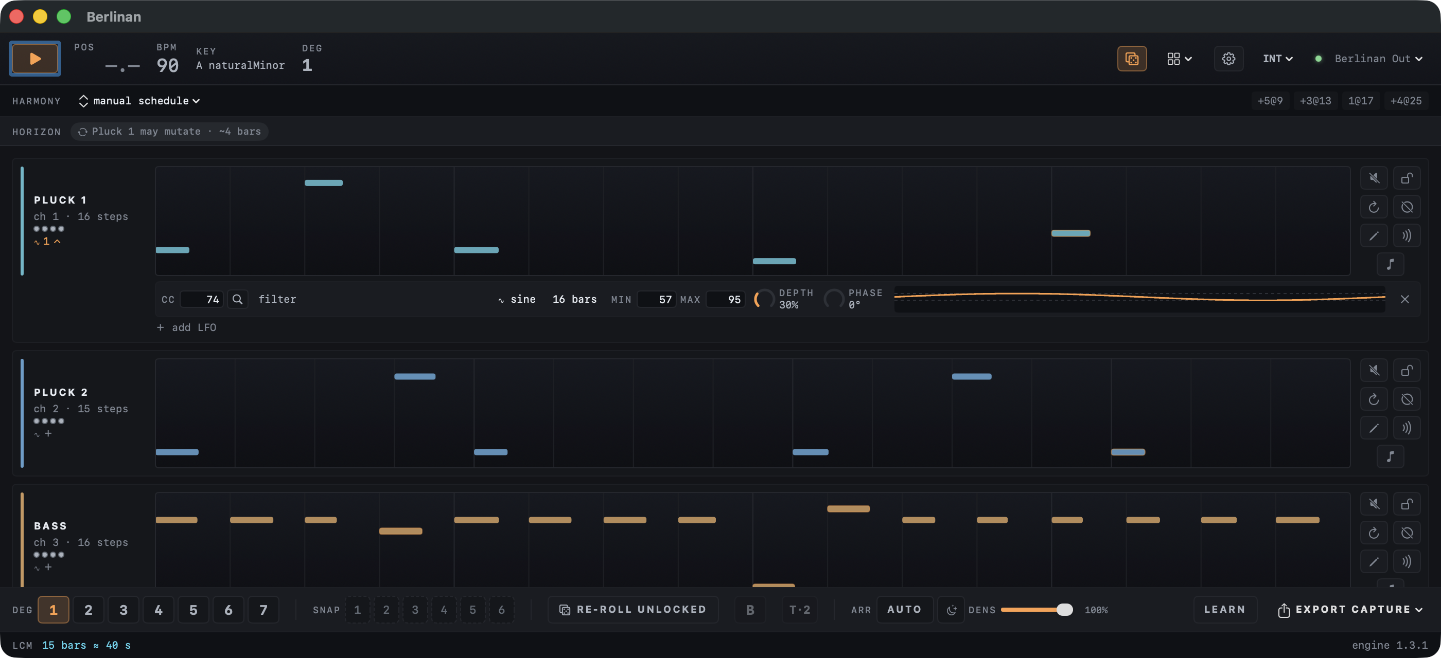Recall snapshot slot 1

point(358,610)
